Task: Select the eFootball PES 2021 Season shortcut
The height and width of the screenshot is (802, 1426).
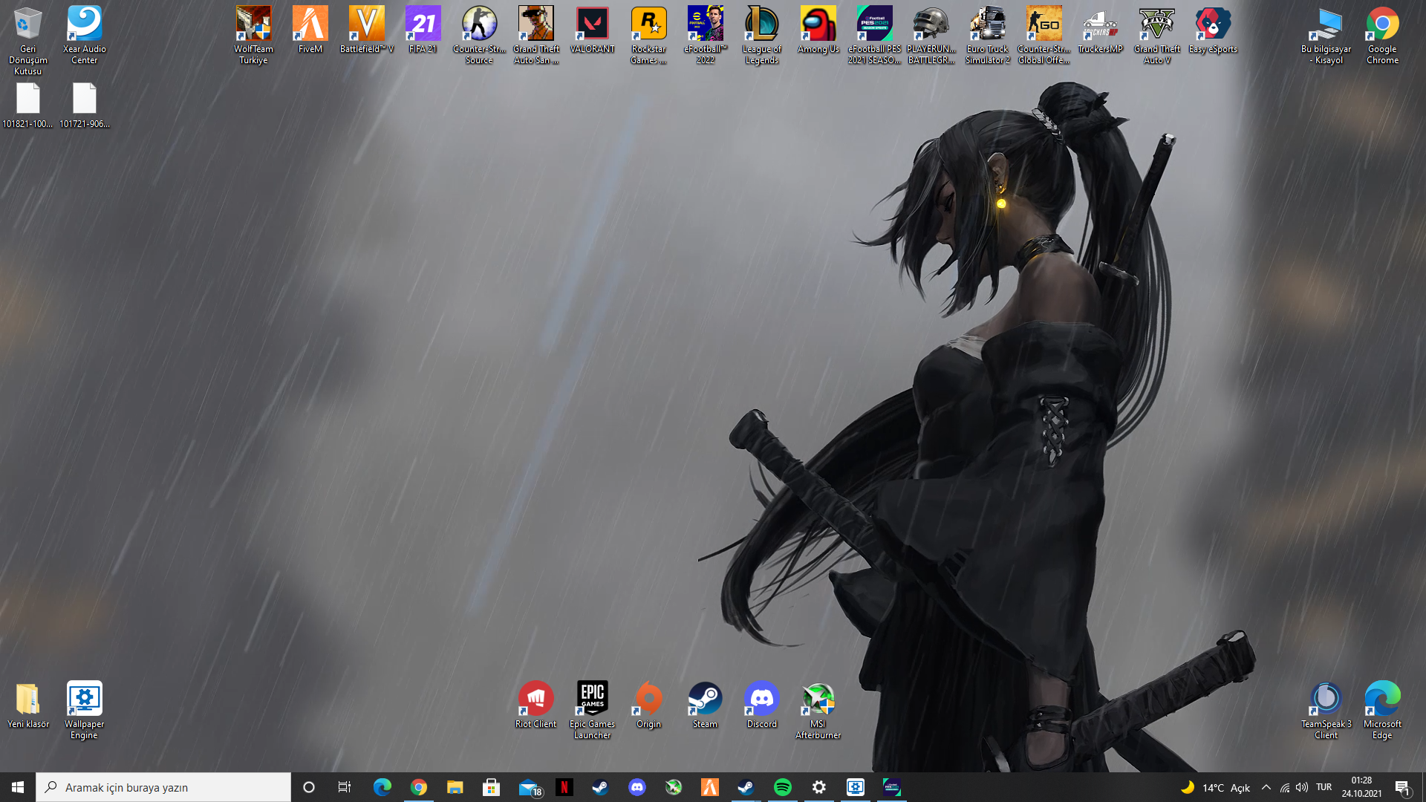Action: [875, 35]
